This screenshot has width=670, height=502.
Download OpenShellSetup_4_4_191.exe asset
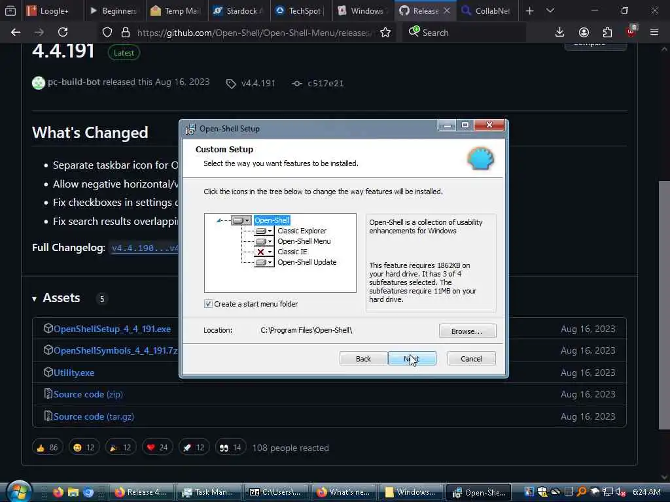coord(112,329)
